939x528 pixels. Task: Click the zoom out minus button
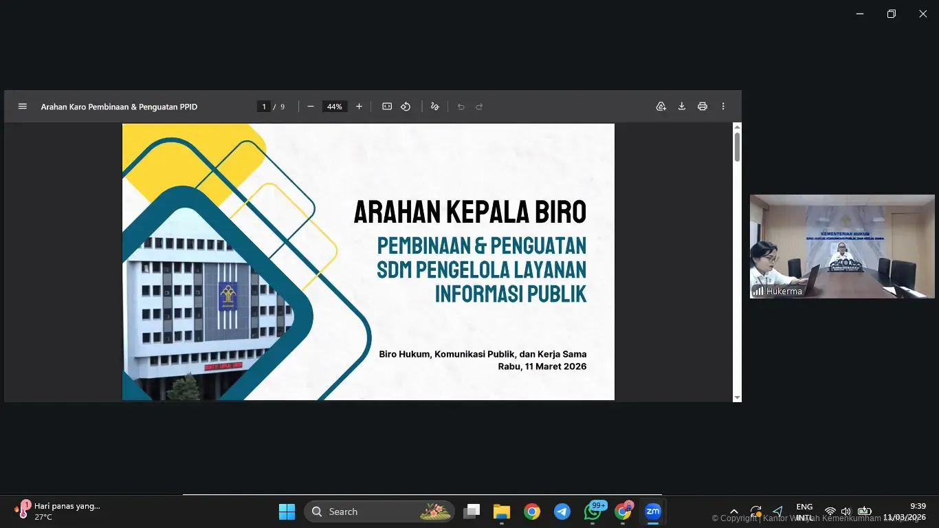tap(311, 107)
